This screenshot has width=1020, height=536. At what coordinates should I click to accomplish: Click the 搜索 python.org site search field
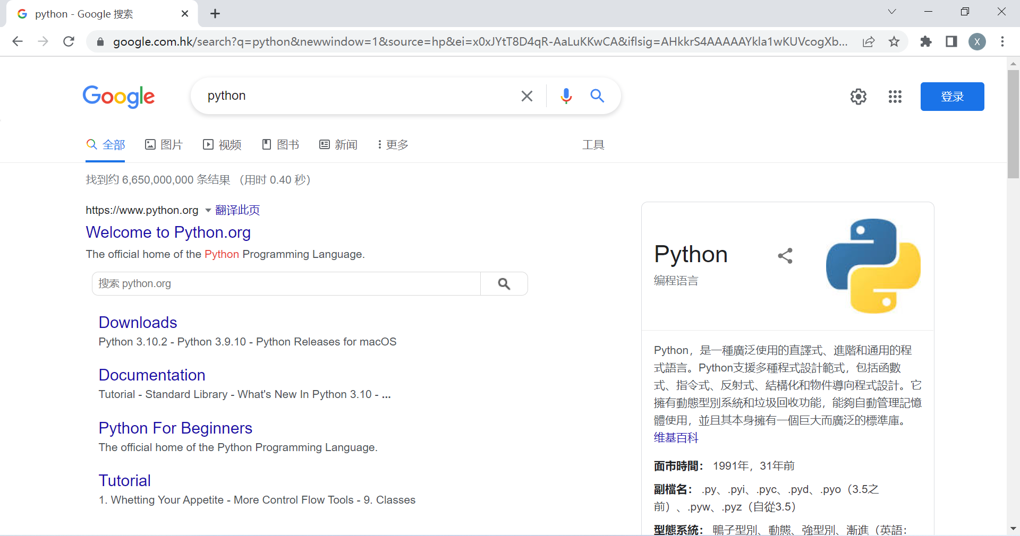286,283
